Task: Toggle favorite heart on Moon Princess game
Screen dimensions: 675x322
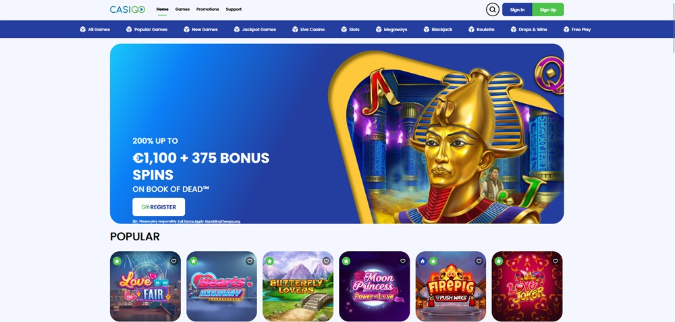Action: pos(402,261)
